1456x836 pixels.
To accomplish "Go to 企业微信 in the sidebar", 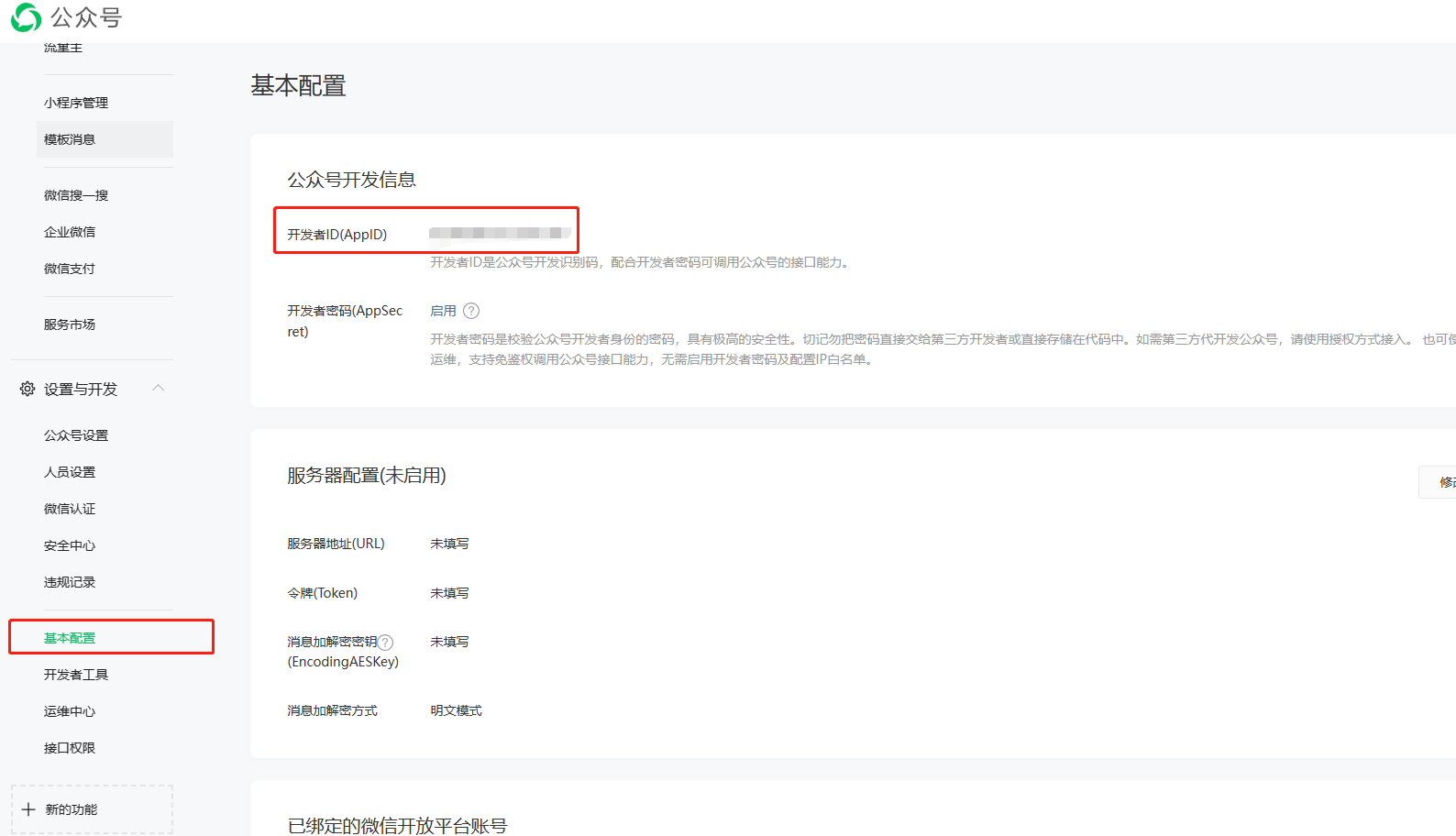I will click(70, 232).
